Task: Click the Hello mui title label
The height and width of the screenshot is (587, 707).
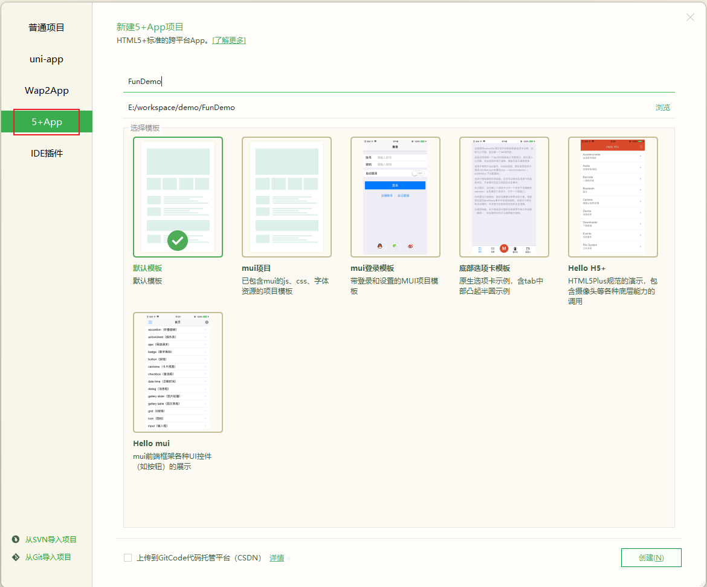Action: [151, 444]
